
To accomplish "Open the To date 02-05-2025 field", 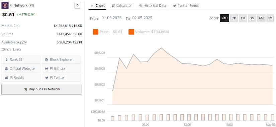I will (142, 18).
